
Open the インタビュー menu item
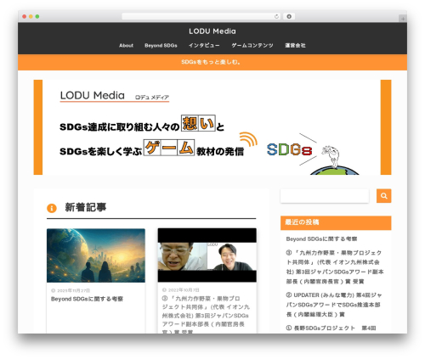pyautogui.click(x=204, y=45)
